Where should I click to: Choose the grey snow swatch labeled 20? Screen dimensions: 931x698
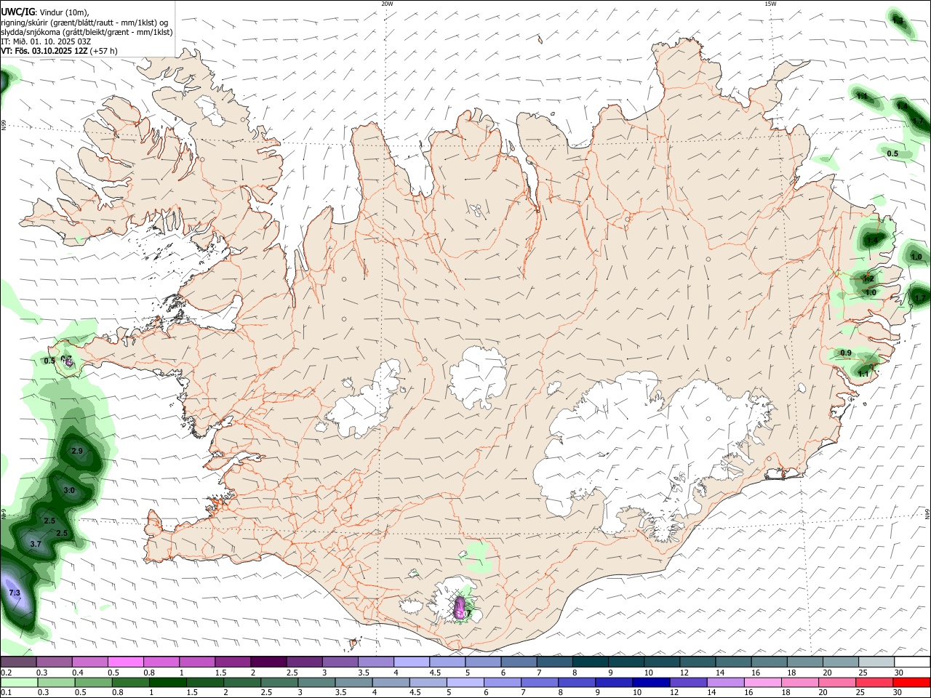(841, 662)
